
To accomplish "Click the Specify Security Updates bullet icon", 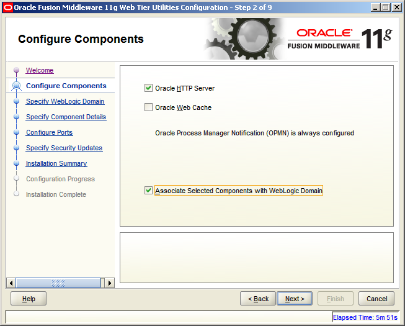I will [x=17, y=148].
